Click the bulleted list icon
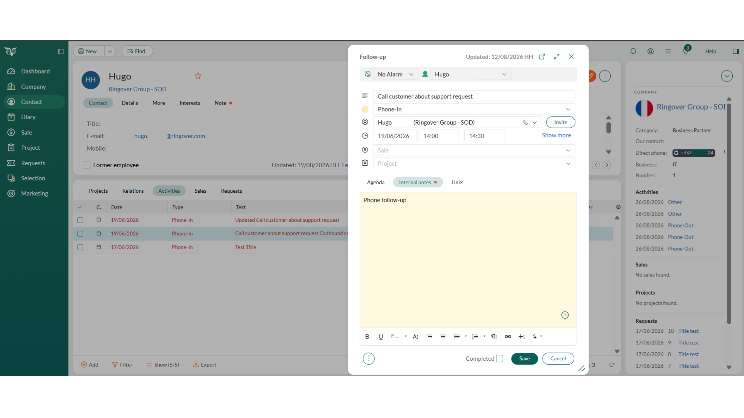Viewport: 744px width, 418px height. point(456,337)
